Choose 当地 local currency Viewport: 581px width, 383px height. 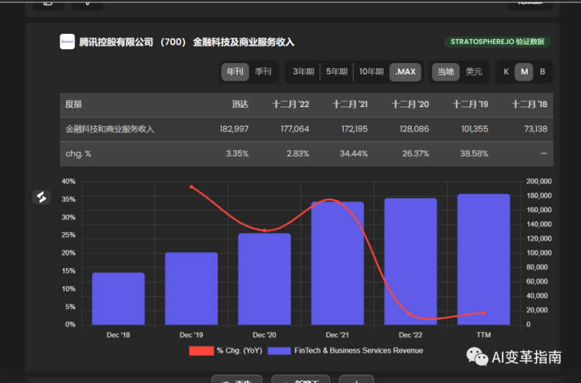click(446, 72)
